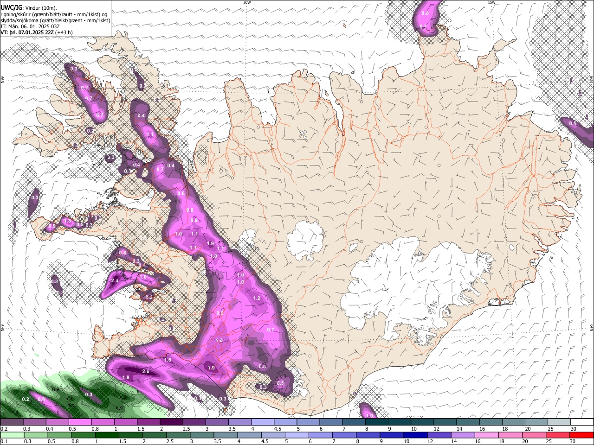Click the "25" label in the bottom legend row
The height and width of the screenshot is (445, 594).
point(549,442)
